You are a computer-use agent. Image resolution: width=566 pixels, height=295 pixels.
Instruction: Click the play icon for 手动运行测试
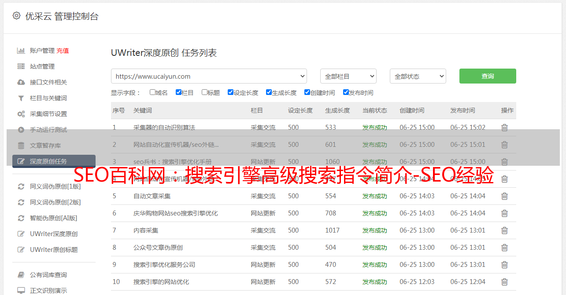21,130
